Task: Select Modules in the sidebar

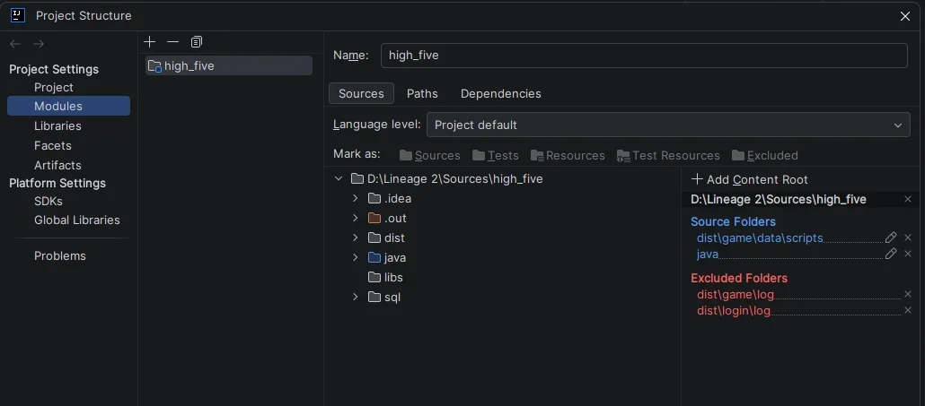Action: tap(68, 106)
